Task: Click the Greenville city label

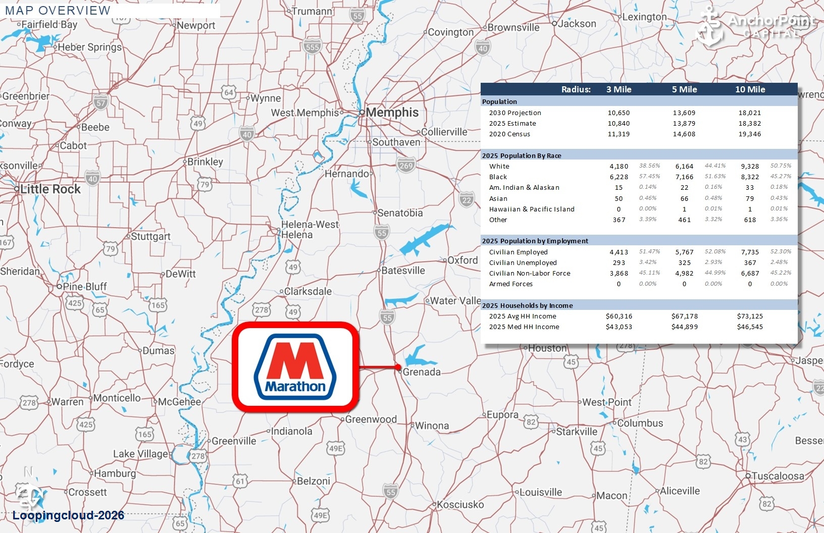Action: [x=234, y=441]
